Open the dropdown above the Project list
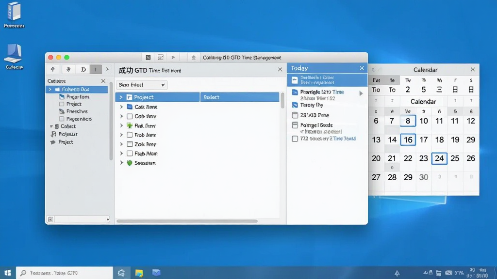The width and height of the screenshot is (497, 279). click(x=142, y=85)
